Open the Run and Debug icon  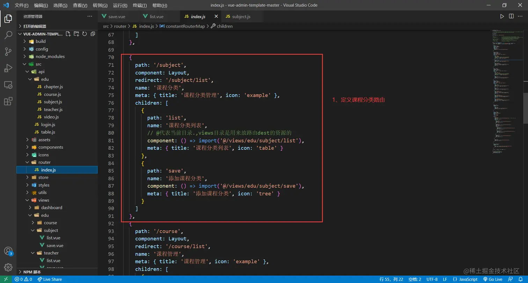pos(8,68)
